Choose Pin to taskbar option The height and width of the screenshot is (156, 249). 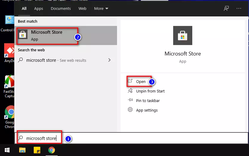click(148, 101)
